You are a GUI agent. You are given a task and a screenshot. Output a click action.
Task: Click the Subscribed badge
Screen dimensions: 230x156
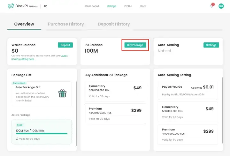click(19, 83)
